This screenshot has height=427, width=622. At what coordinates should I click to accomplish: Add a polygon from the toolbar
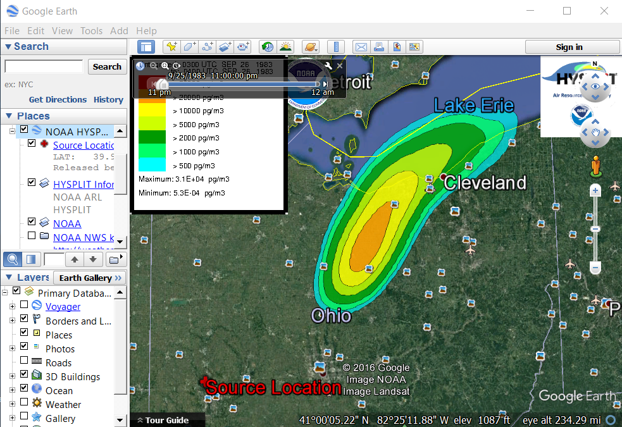pos(189,47)
